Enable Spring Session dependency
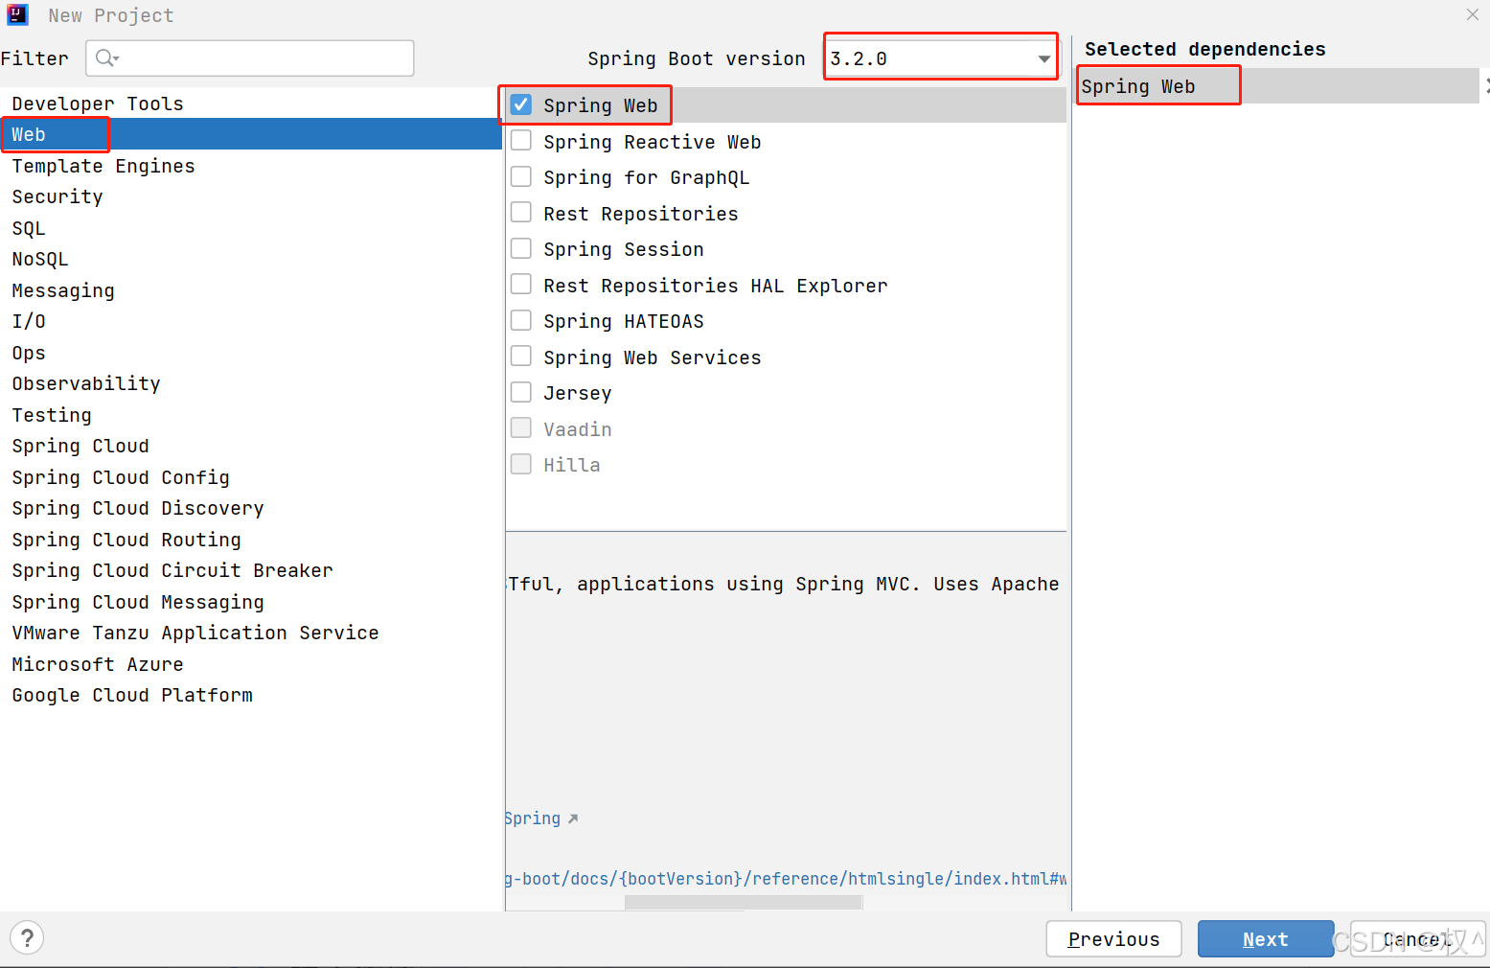This screenshot has height=968, width=1490. tap(521, 248)
